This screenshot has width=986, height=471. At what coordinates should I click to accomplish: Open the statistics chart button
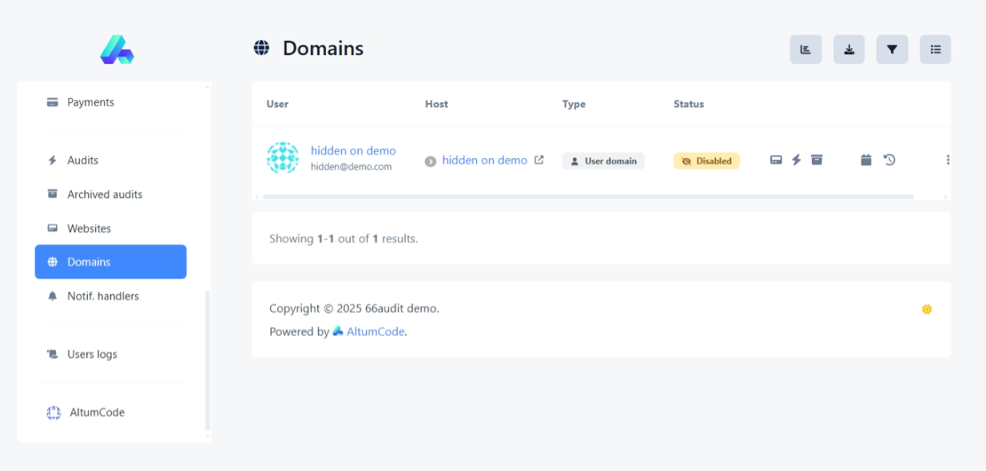pyautogui.click(x=805, y=49)
